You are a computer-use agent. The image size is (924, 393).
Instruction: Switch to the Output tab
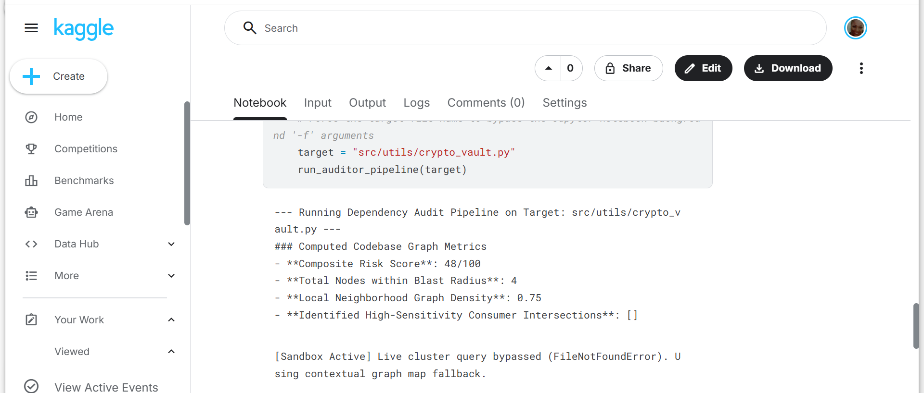pyautogui.click(x=367, y=103)
